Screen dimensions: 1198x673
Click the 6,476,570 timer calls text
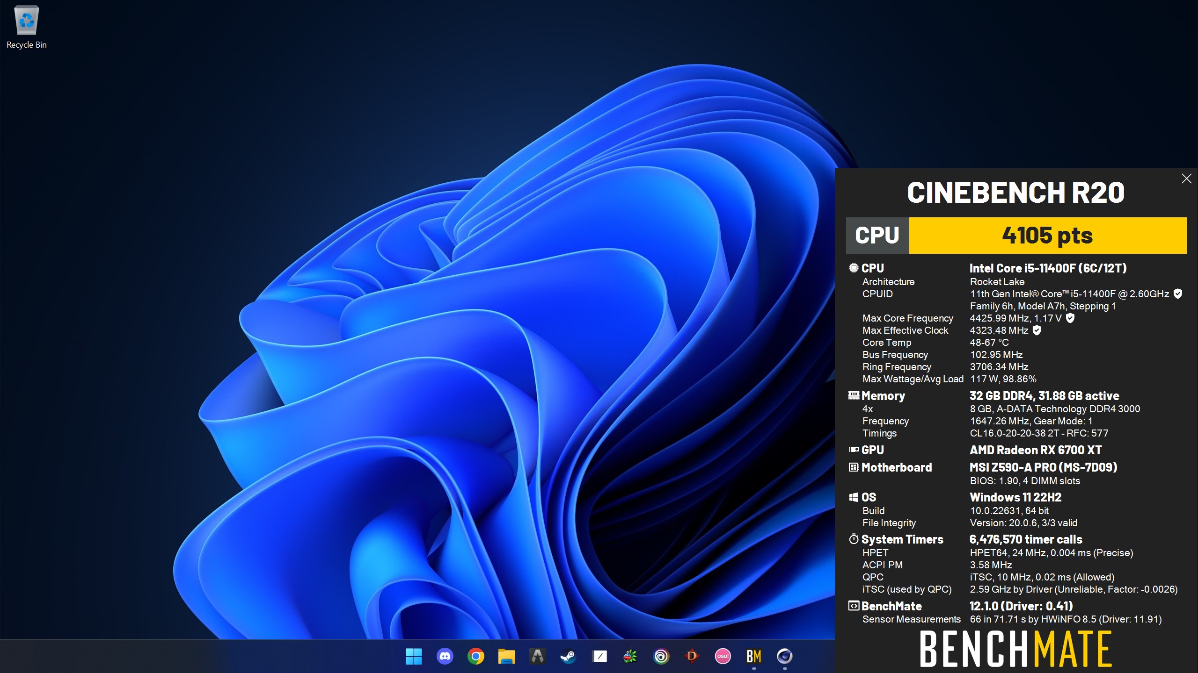click(x=1026, y=539)
